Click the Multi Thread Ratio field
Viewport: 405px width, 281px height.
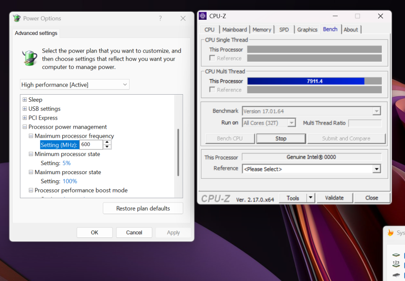[x=364, y=123]
